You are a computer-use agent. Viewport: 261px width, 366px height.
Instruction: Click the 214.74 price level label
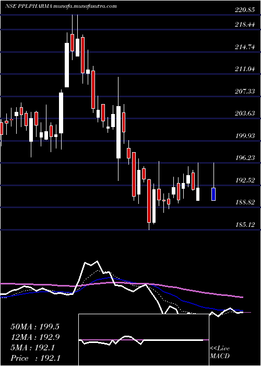[245, 47]
